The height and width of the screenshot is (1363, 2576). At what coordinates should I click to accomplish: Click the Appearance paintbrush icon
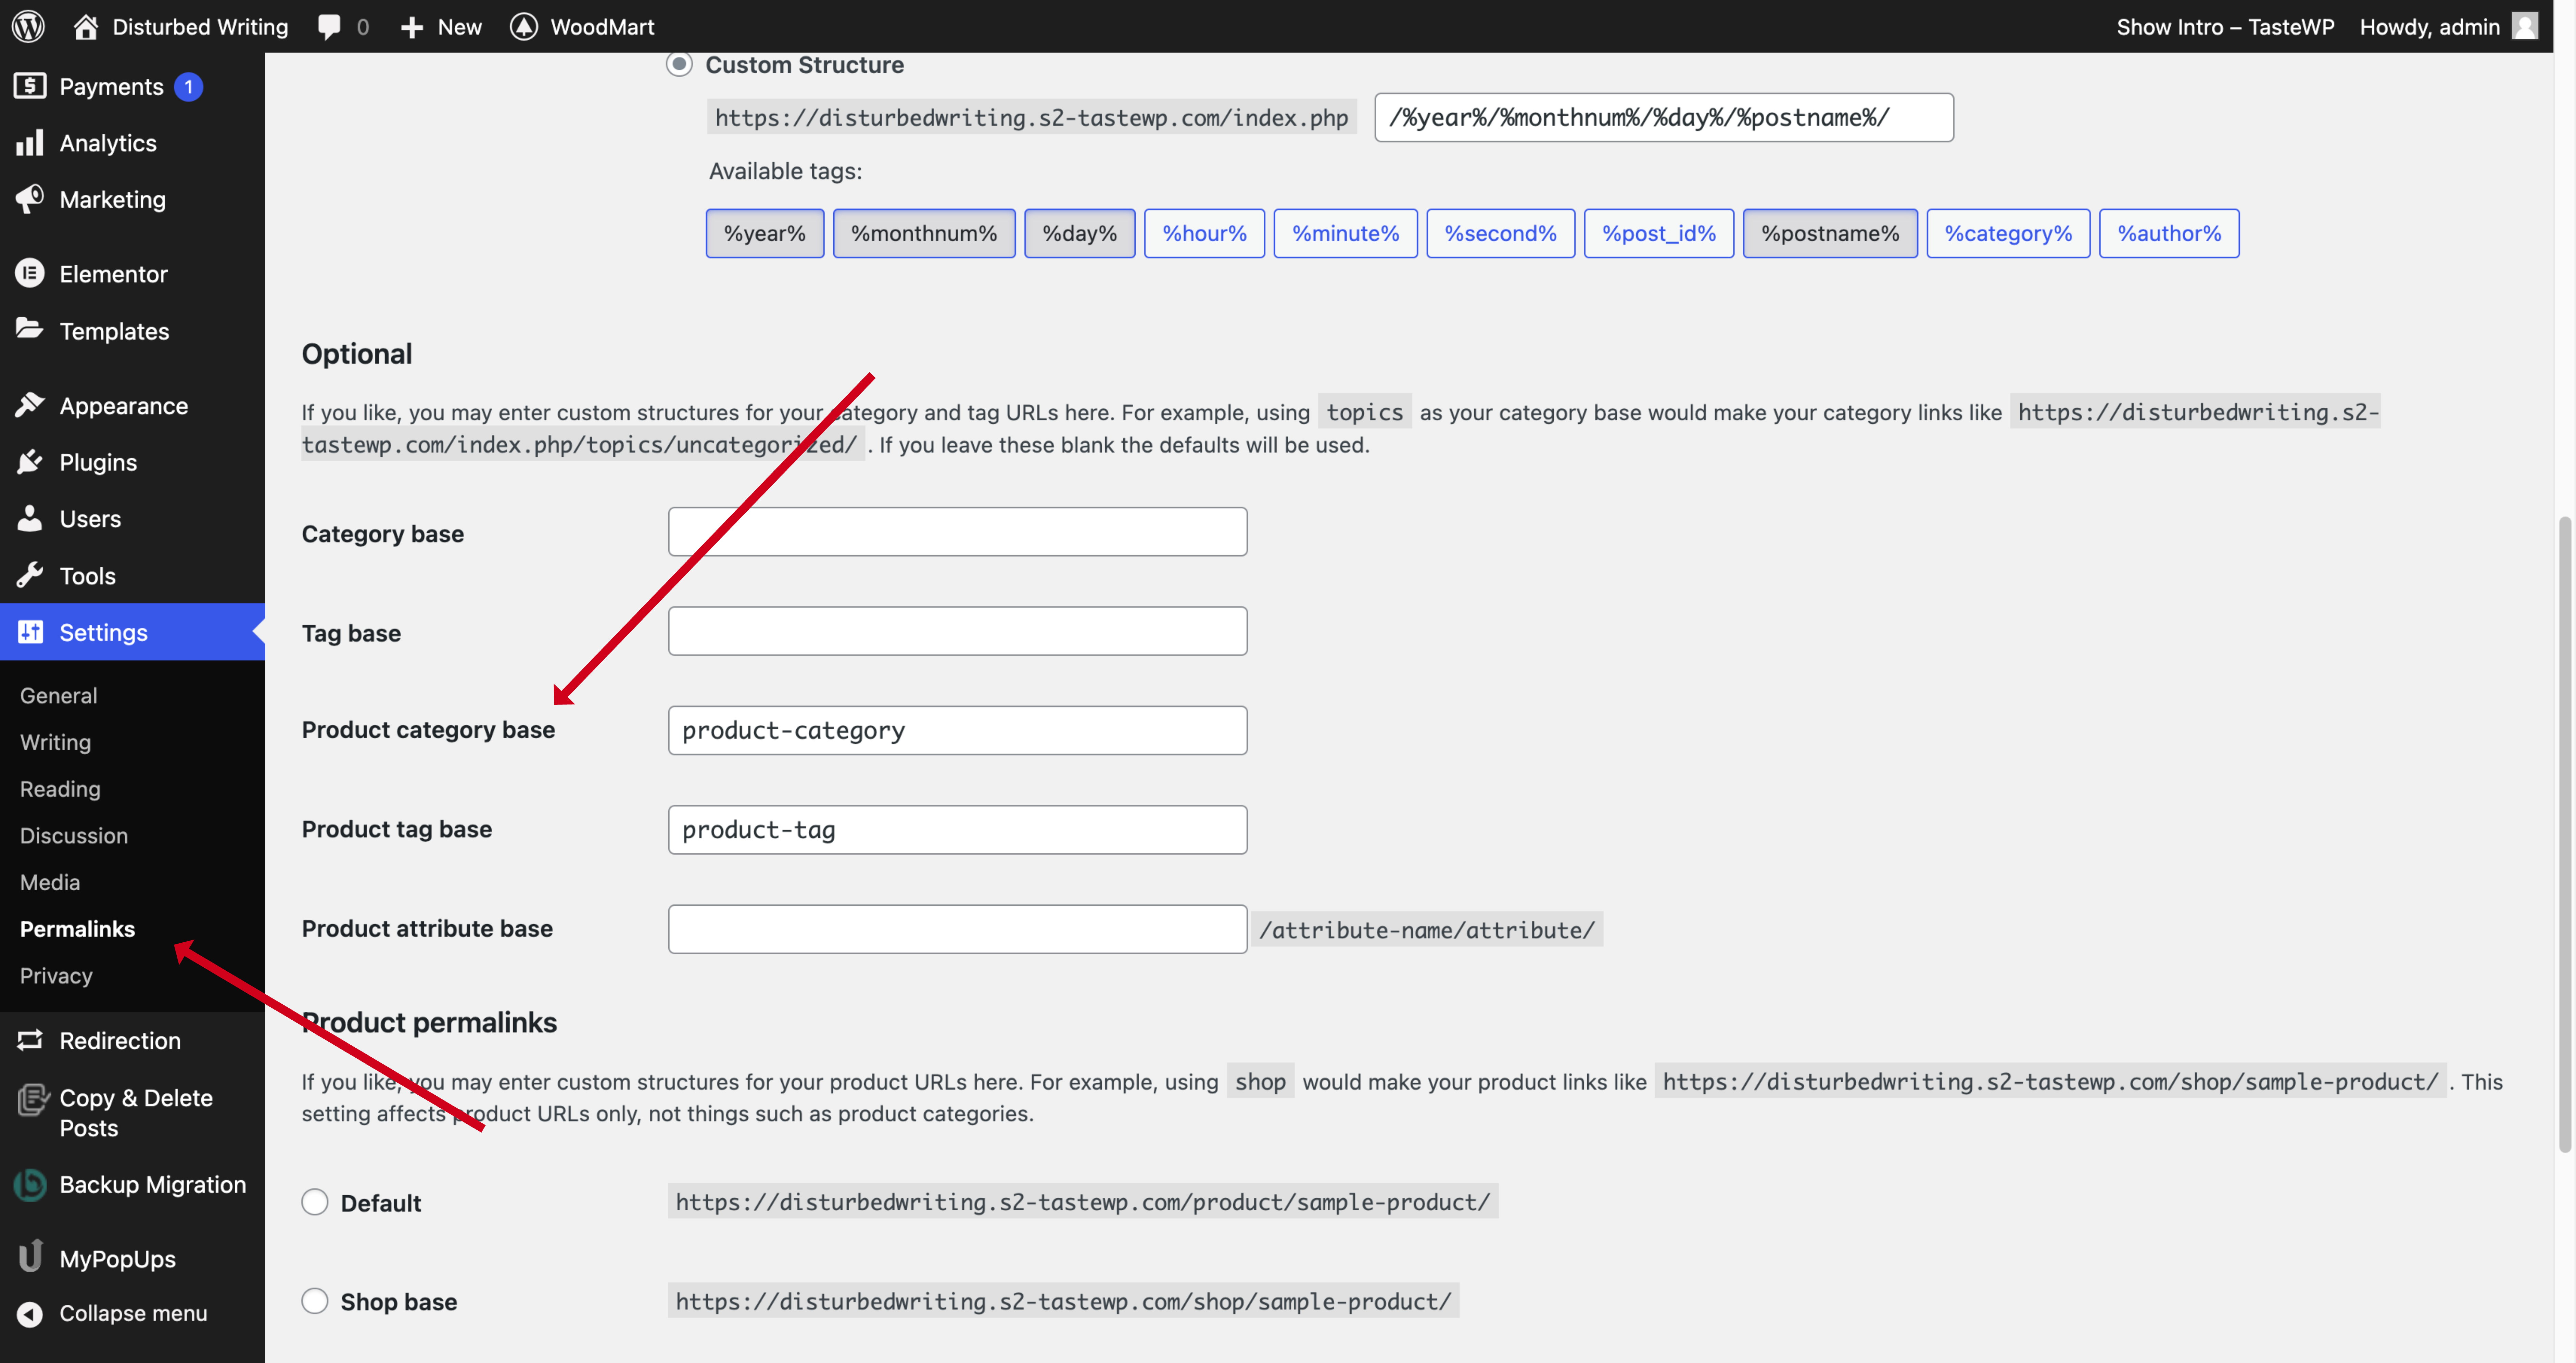(30, 405)
